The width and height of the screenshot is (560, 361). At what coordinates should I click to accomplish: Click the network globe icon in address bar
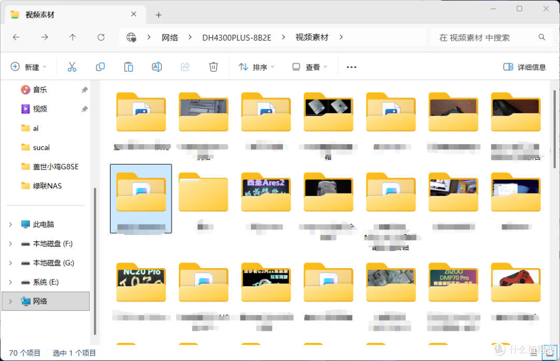tap(131, 37)
